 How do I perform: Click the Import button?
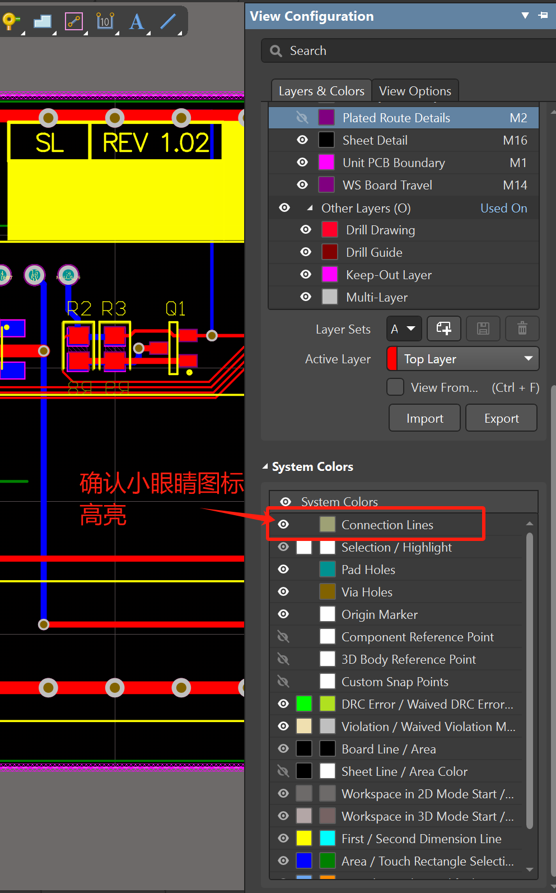tap(424, 418)
